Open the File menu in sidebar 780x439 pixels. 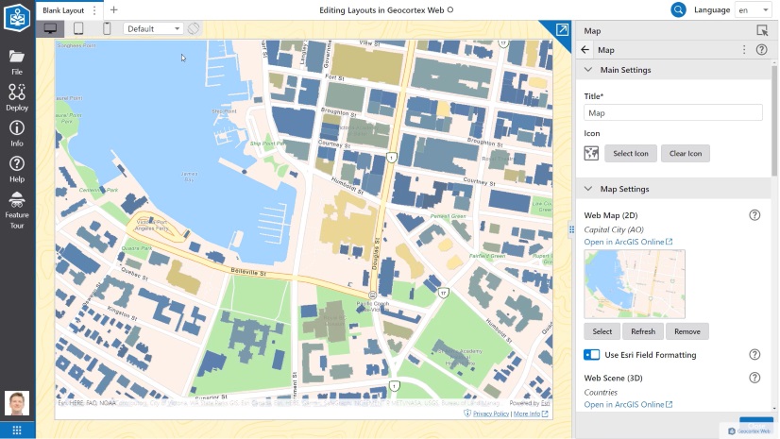pyautogui.click(x=17, y=60)
